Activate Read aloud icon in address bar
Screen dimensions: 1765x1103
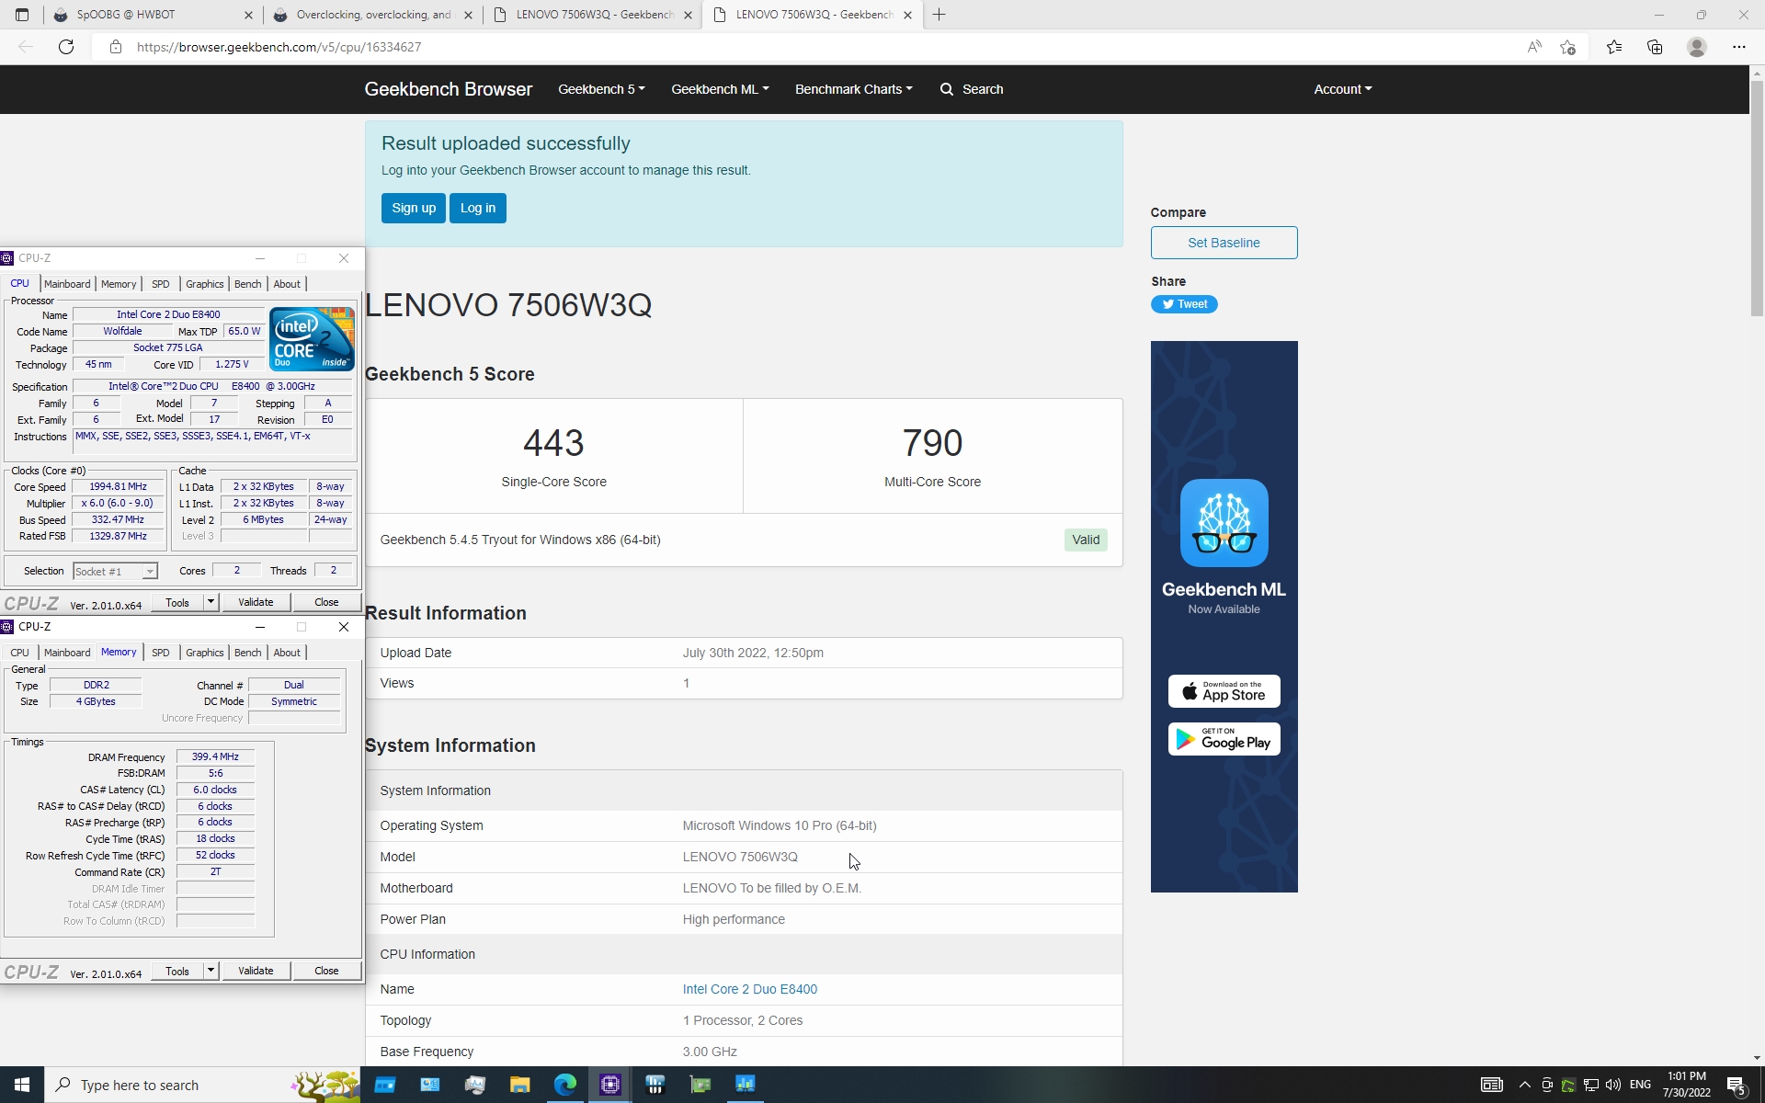point(1533,47)
